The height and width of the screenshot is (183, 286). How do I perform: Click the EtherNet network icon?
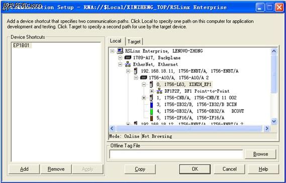[x=128, y=64]
